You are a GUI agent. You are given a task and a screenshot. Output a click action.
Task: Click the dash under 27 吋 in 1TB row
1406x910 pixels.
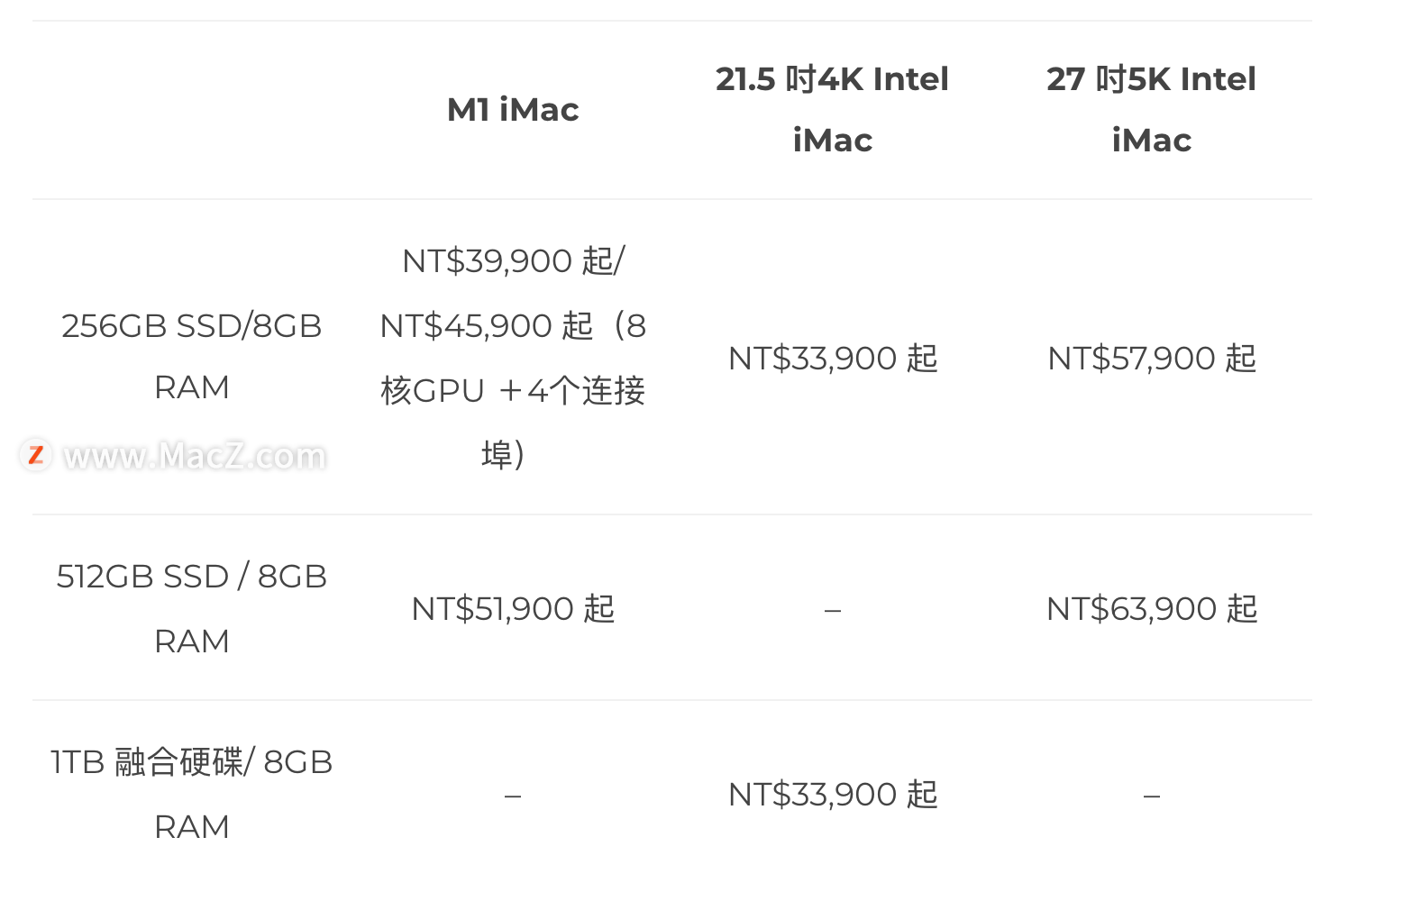tap(1152, 796)
